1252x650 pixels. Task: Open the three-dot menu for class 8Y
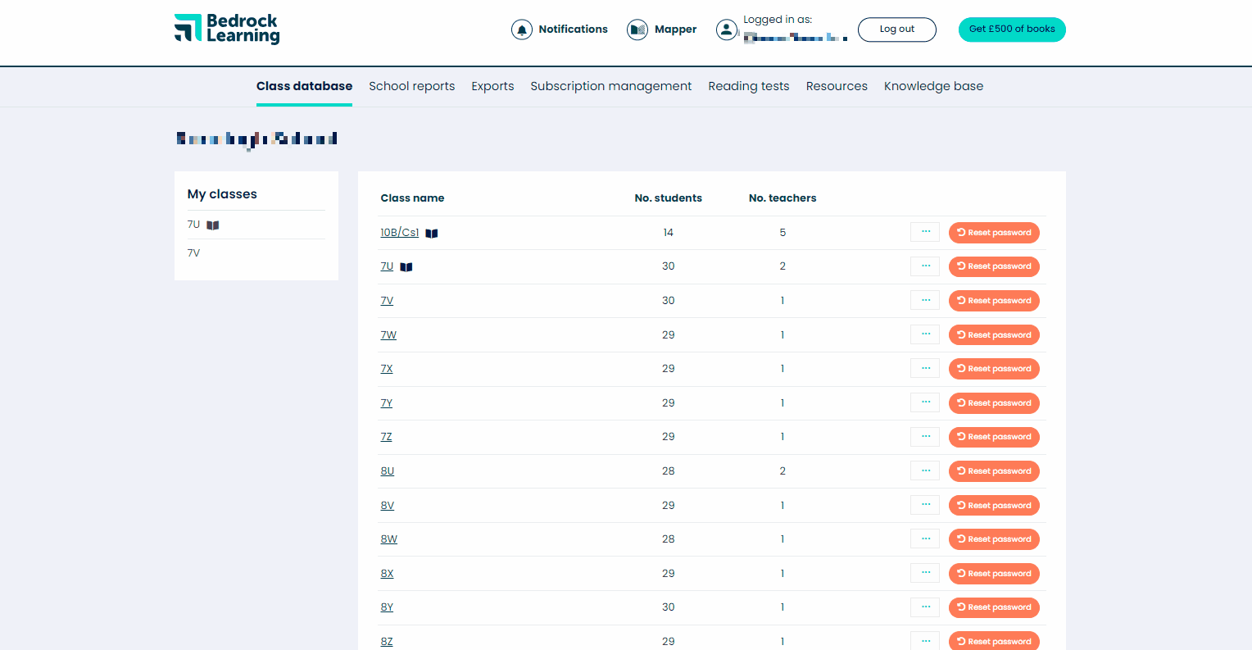(925, 607)
